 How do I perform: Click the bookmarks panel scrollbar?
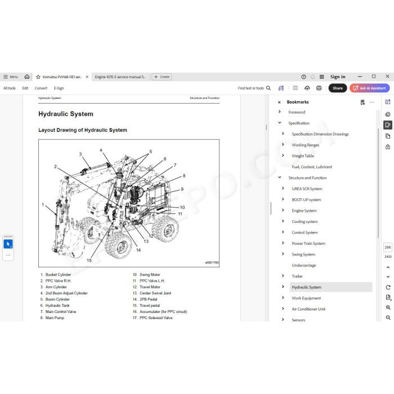[x=378, y=183]
